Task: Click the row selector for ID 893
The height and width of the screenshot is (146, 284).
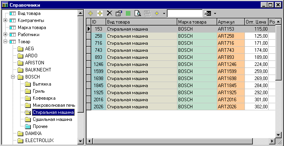Action: pos(89,57)
